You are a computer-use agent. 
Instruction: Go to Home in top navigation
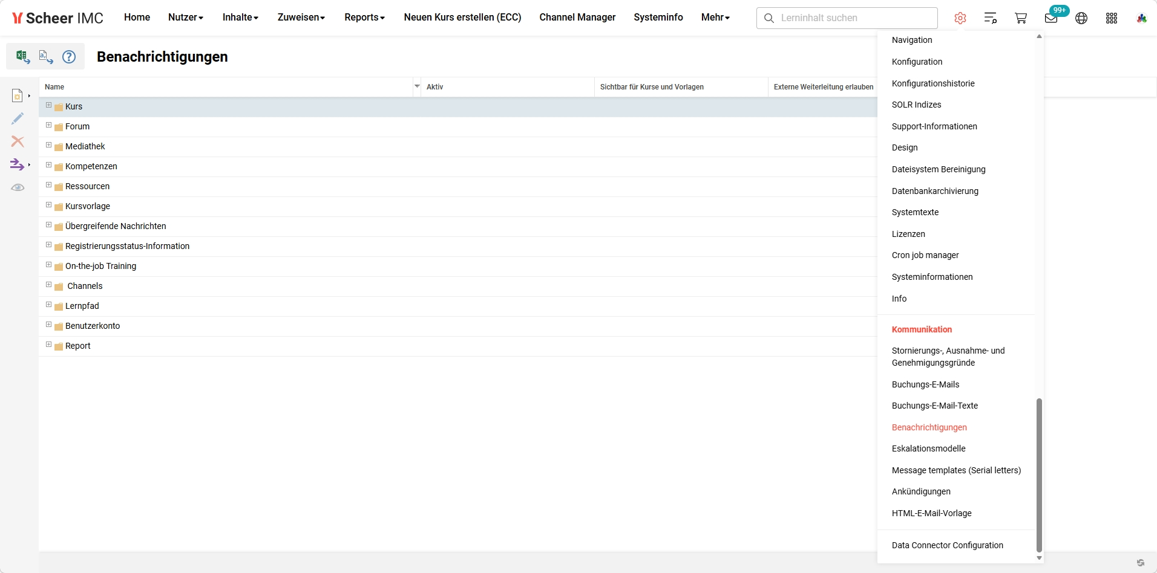click(x=137, y=18)
